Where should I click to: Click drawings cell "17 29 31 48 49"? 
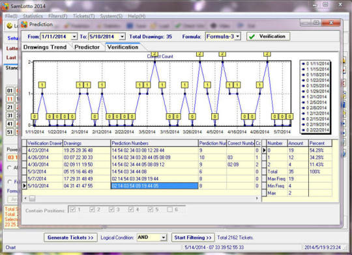click(87, 179)
